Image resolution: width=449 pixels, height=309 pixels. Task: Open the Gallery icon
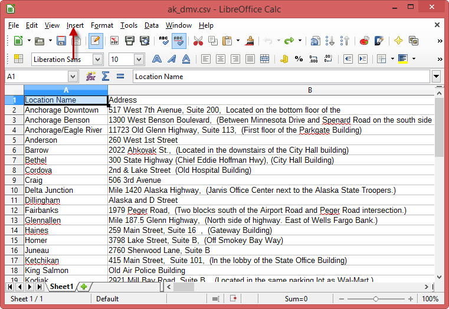click(413, 41)
